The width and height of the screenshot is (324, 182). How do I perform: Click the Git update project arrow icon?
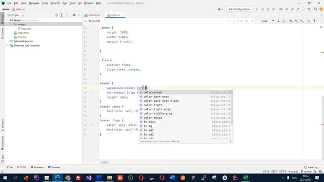[x=287, y=9]
